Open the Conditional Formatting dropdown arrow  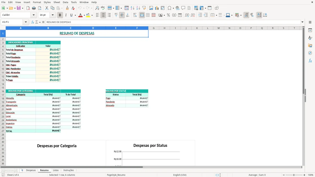pyautogui.click(x=241, y=15)
